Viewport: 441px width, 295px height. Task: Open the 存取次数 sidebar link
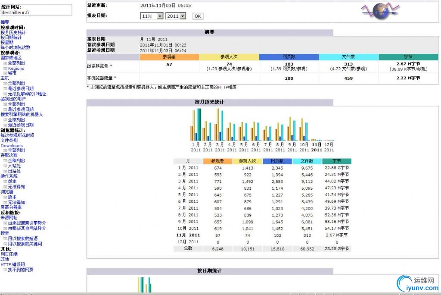9,155
